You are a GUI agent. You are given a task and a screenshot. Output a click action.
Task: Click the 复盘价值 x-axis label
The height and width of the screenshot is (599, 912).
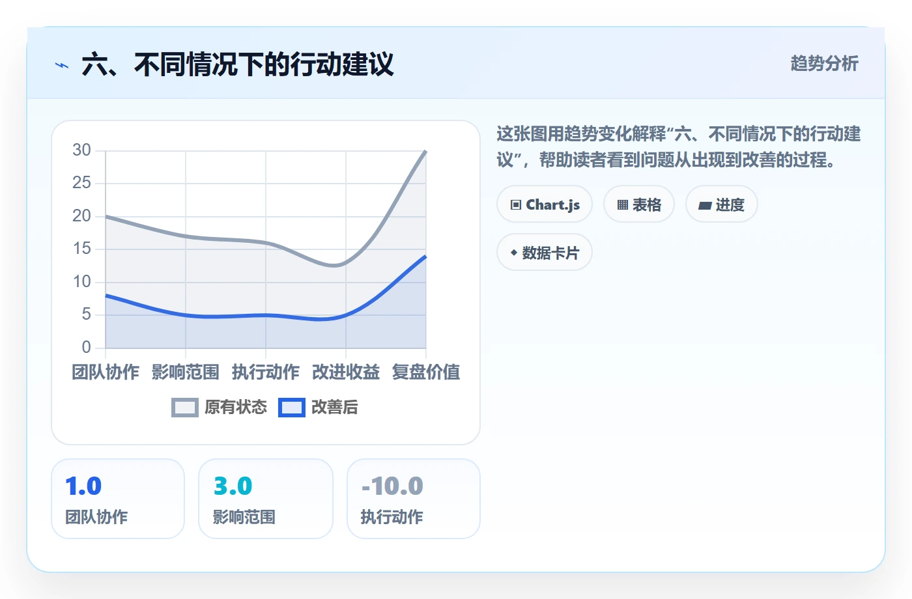(426, 372)
